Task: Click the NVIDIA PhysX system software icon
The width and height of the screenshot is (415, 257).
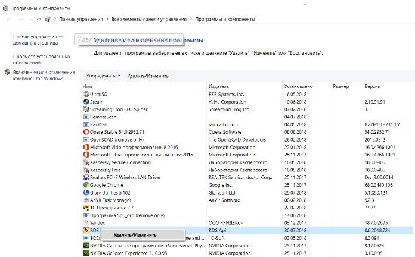Action: [86, 245]
